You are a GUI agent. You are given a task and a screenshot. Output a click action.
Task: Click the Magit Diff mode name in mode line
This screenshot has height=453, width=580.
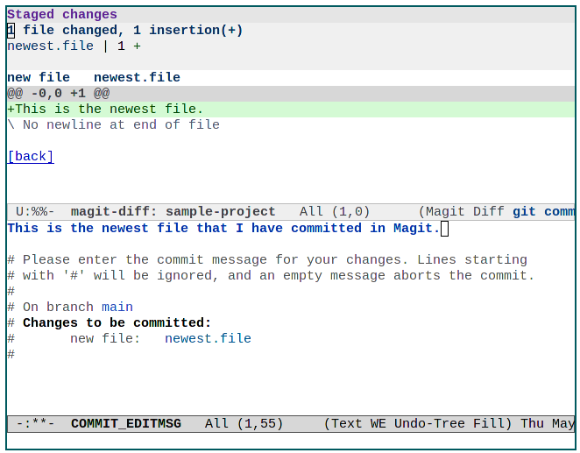[x=464, y=212]
